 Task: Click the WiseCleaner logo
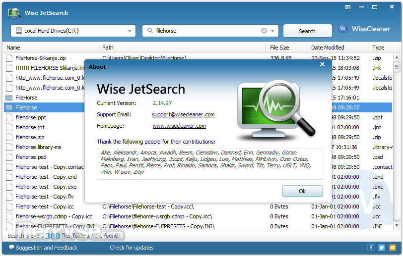click(365, 29)
